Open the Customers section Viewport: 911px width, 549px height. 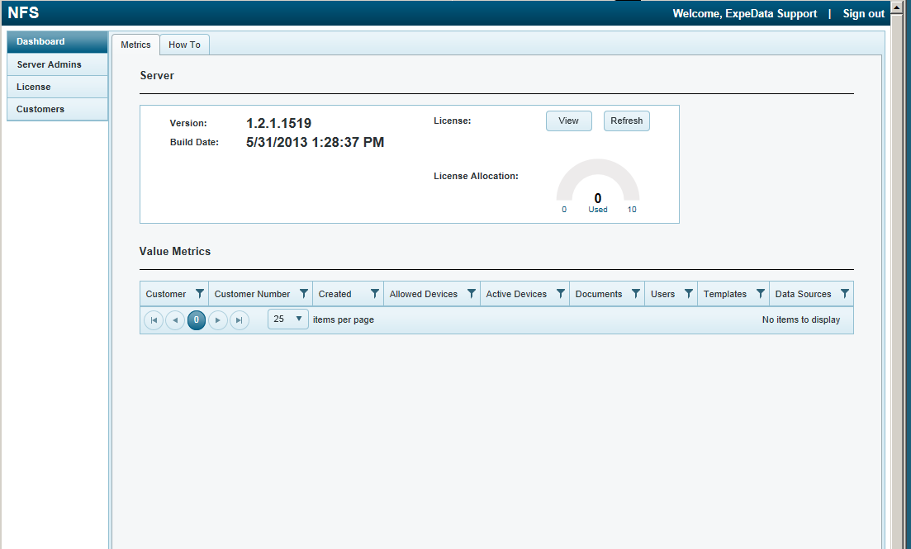pos(58,109)
